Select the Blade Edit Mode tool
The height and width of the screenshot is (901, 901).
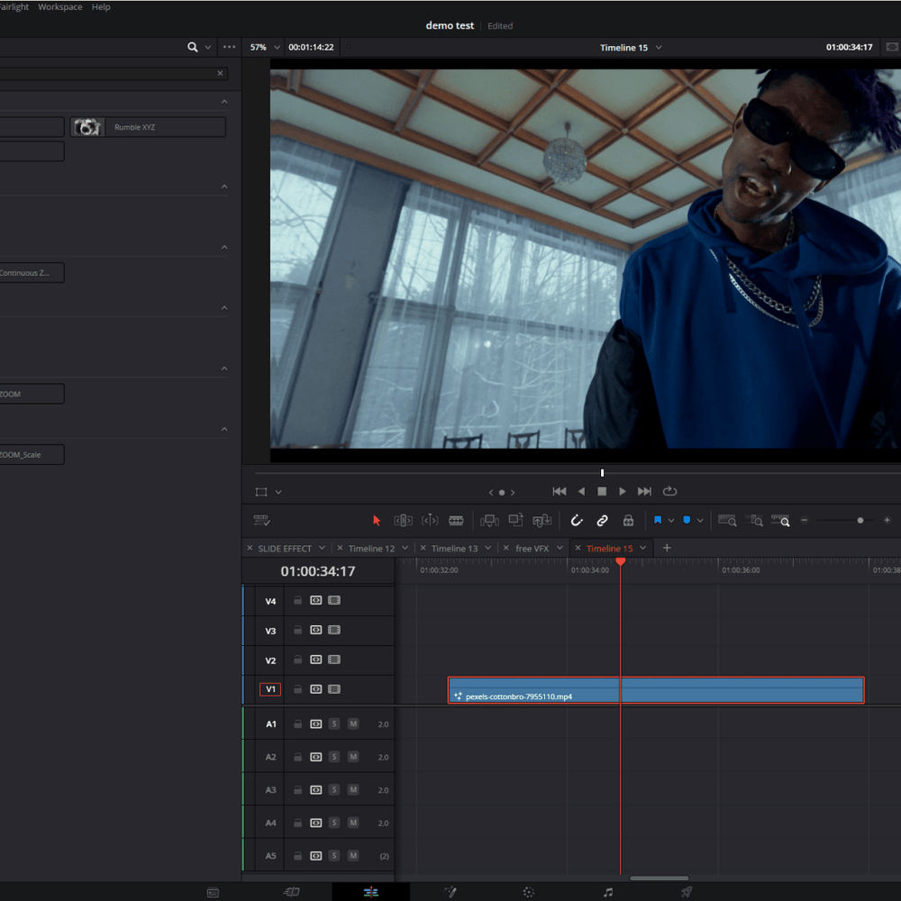pos(456,521)
